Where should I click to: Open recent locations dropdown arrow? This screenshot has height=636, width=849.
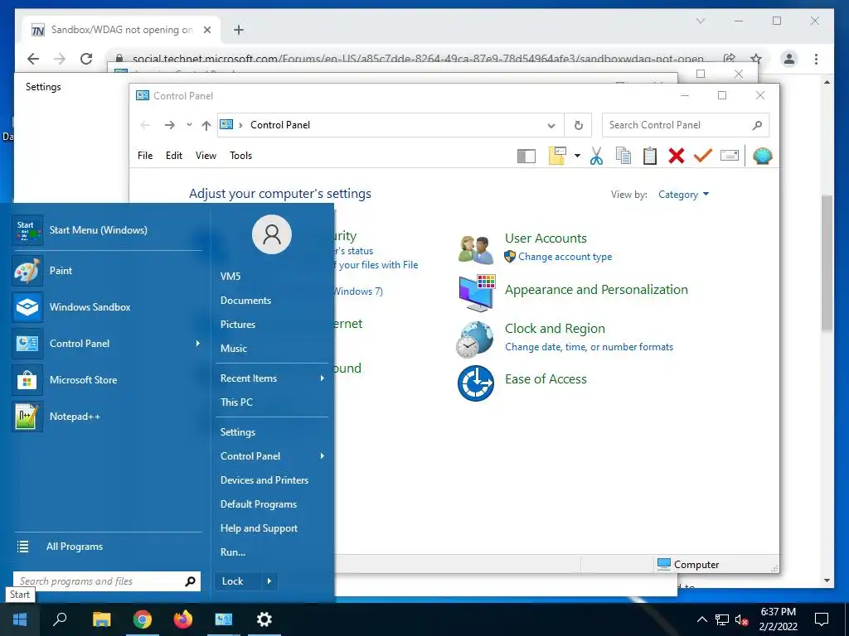189,125
